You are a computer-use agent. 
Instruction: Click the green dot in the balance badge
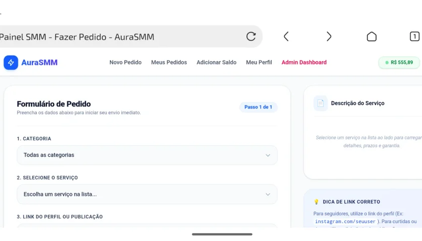click(387, 62)
